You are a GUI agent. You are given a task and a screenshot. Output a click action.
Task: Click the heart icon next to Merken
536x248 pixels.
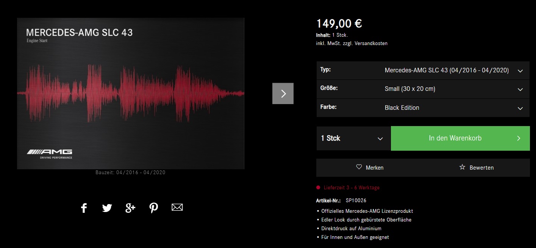tap(358, 167)
